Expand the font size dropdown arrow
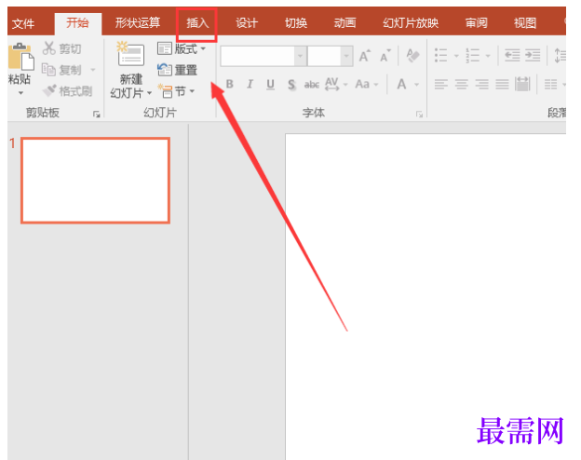The width and height of the screenshot is (581, 460). click(346, 57)
